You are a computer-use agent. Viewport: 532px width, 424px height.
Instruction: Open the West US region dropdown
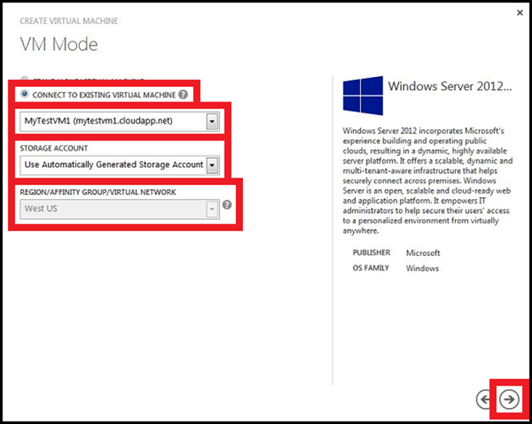coord(120,209)
